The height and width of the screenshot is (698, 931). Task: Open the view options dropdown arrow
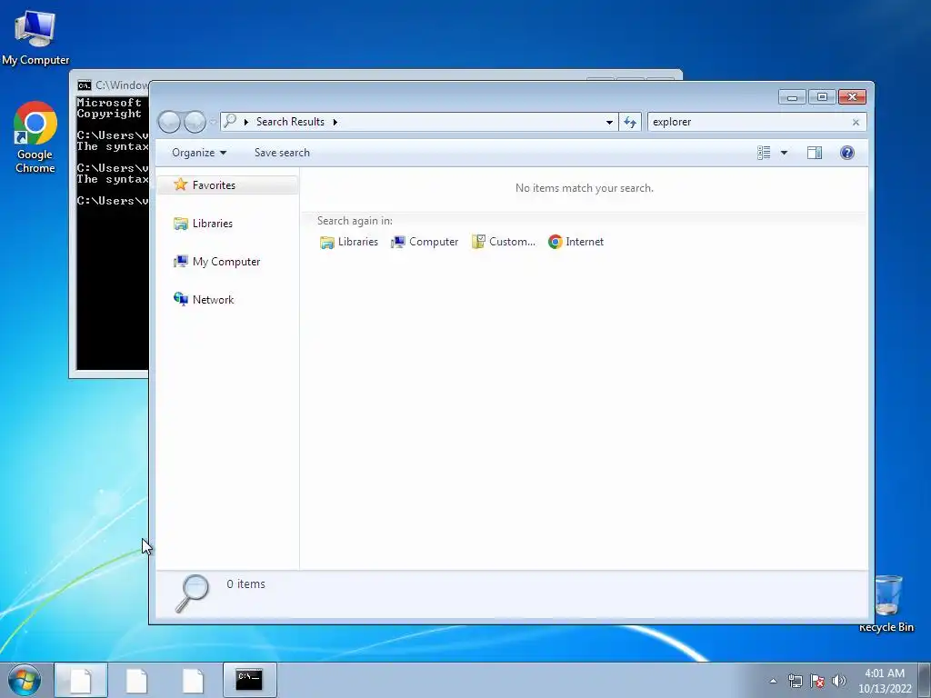[784, 153]
